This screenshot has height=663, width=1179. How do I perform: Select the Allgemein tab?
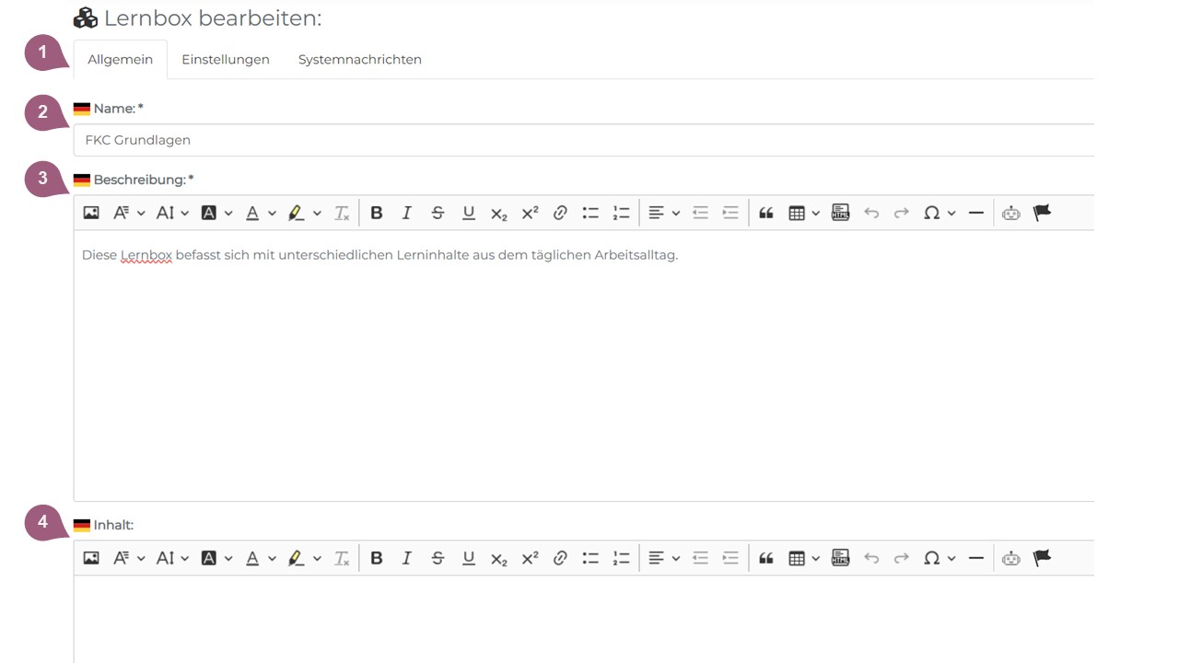tap(120, 60)
